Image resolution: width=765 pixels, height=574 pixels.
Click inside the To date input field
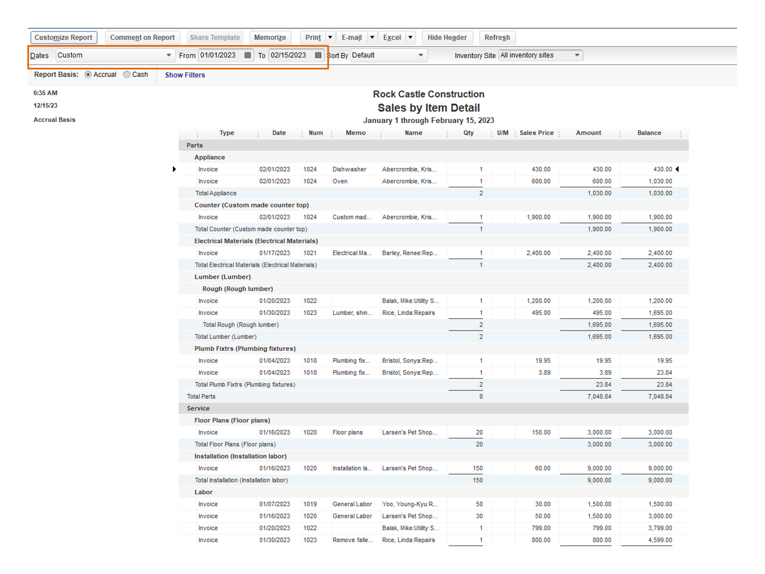[x=287, y=55]
